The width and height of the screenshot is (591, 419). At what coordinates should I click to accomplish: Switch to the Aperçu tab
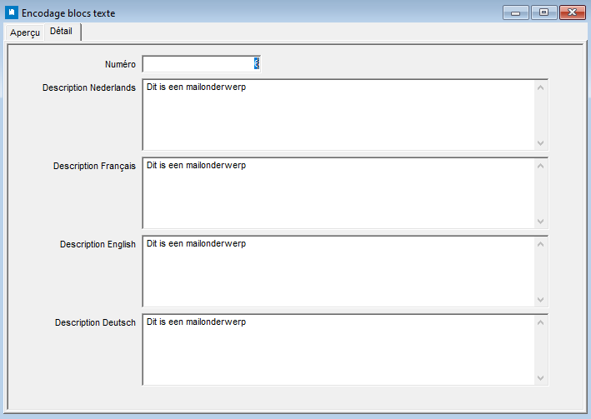24,32
